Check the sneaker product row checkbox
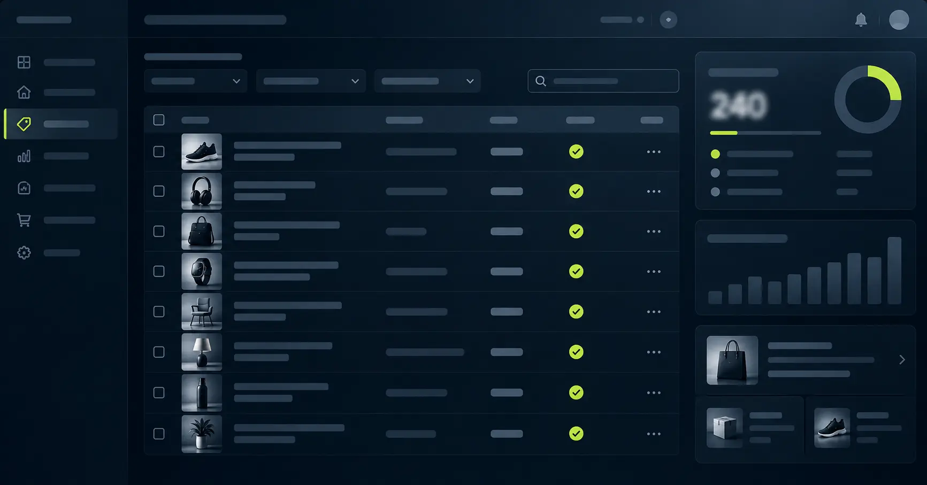 159,152
